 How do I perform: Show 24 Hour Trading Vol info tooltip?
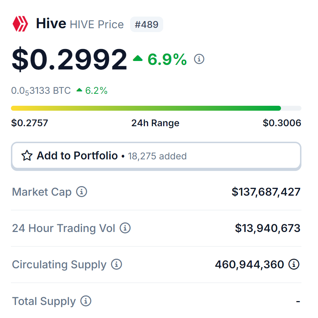pyautogui.click(x=125, y=228)
